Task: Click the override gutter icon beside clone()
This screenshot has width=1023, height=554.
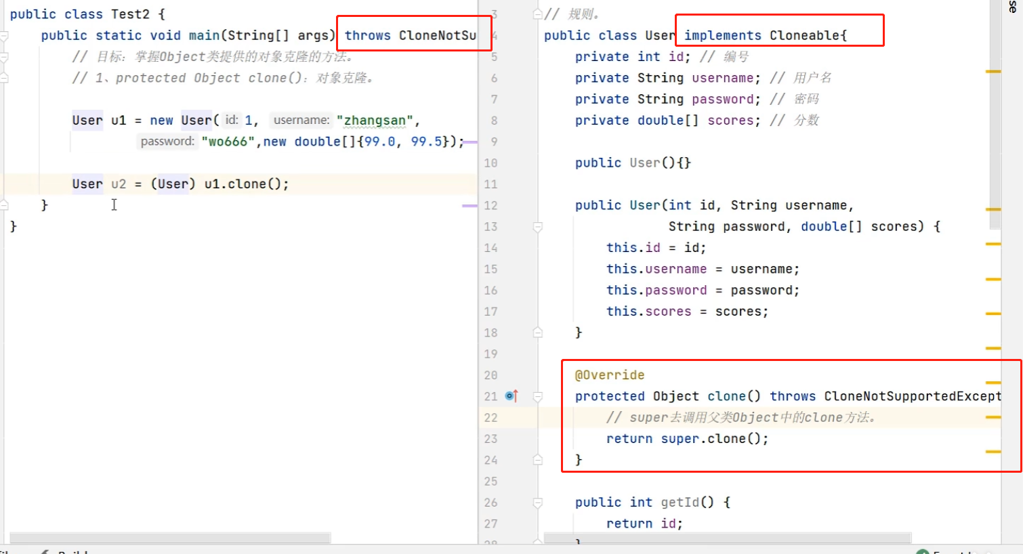Action: point(511,396)
